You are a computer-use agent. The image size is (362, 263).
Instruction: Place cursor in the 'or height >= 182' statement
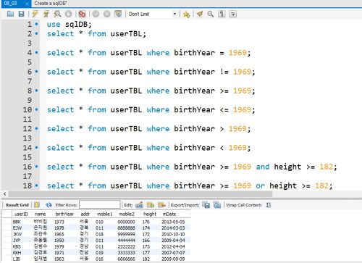(190, 185)
